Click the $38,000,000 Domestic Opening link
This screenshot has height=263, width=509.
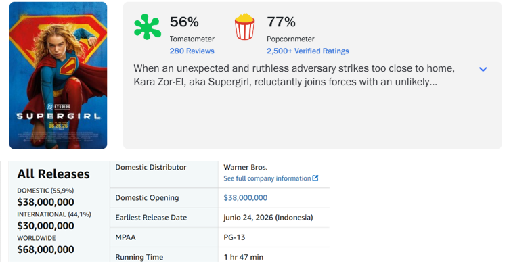(x=246, y=198)
